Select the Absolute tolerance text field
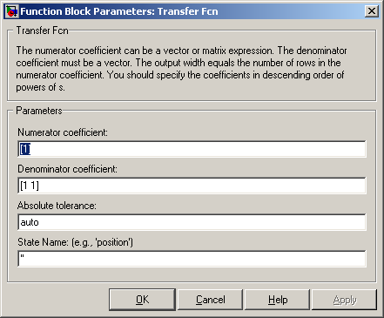Screen dimensions: 384x318 (192, 222)
